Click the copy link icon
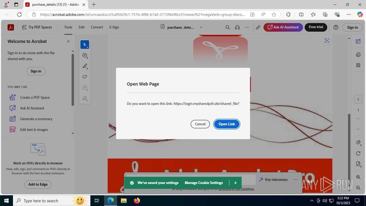The image size is (366, 206). point(258,27)
